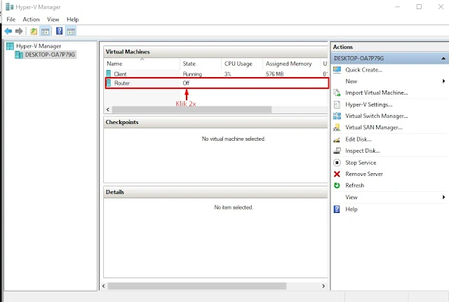Click the Hyper-V Settings icon
Image resolution: width=449 pixels, height=302 pixels.
click(337, 104)
